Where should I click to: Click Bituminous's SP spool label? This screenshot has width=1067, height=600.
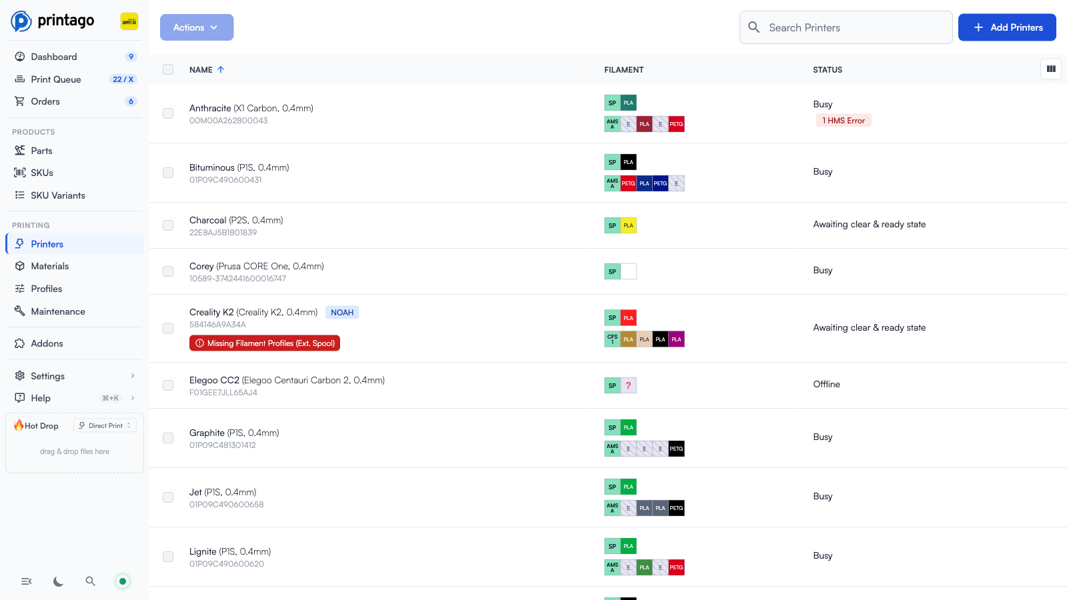(612, 162)
